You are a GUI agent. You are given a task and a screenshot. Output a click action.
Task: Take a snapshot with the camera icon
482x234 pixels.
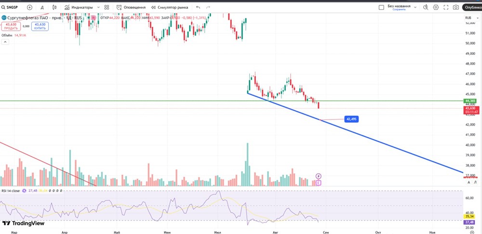(455, 7)
